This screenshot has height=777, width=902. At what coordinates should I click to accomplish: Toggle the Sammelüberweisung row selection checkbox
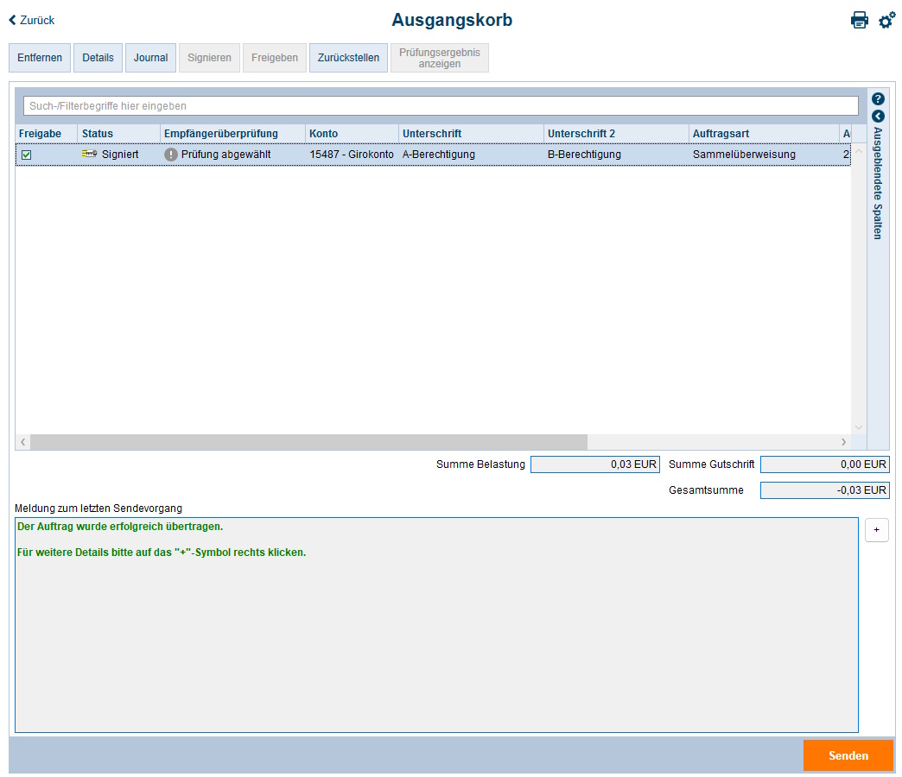(x=29, y=154)
